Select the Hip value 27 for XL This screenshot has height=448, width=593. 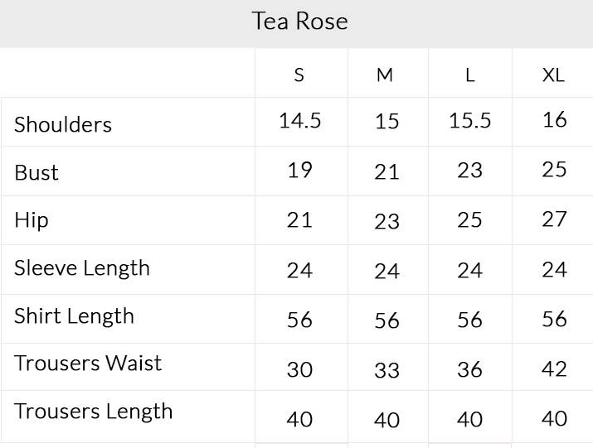click(x=554, y=219)
